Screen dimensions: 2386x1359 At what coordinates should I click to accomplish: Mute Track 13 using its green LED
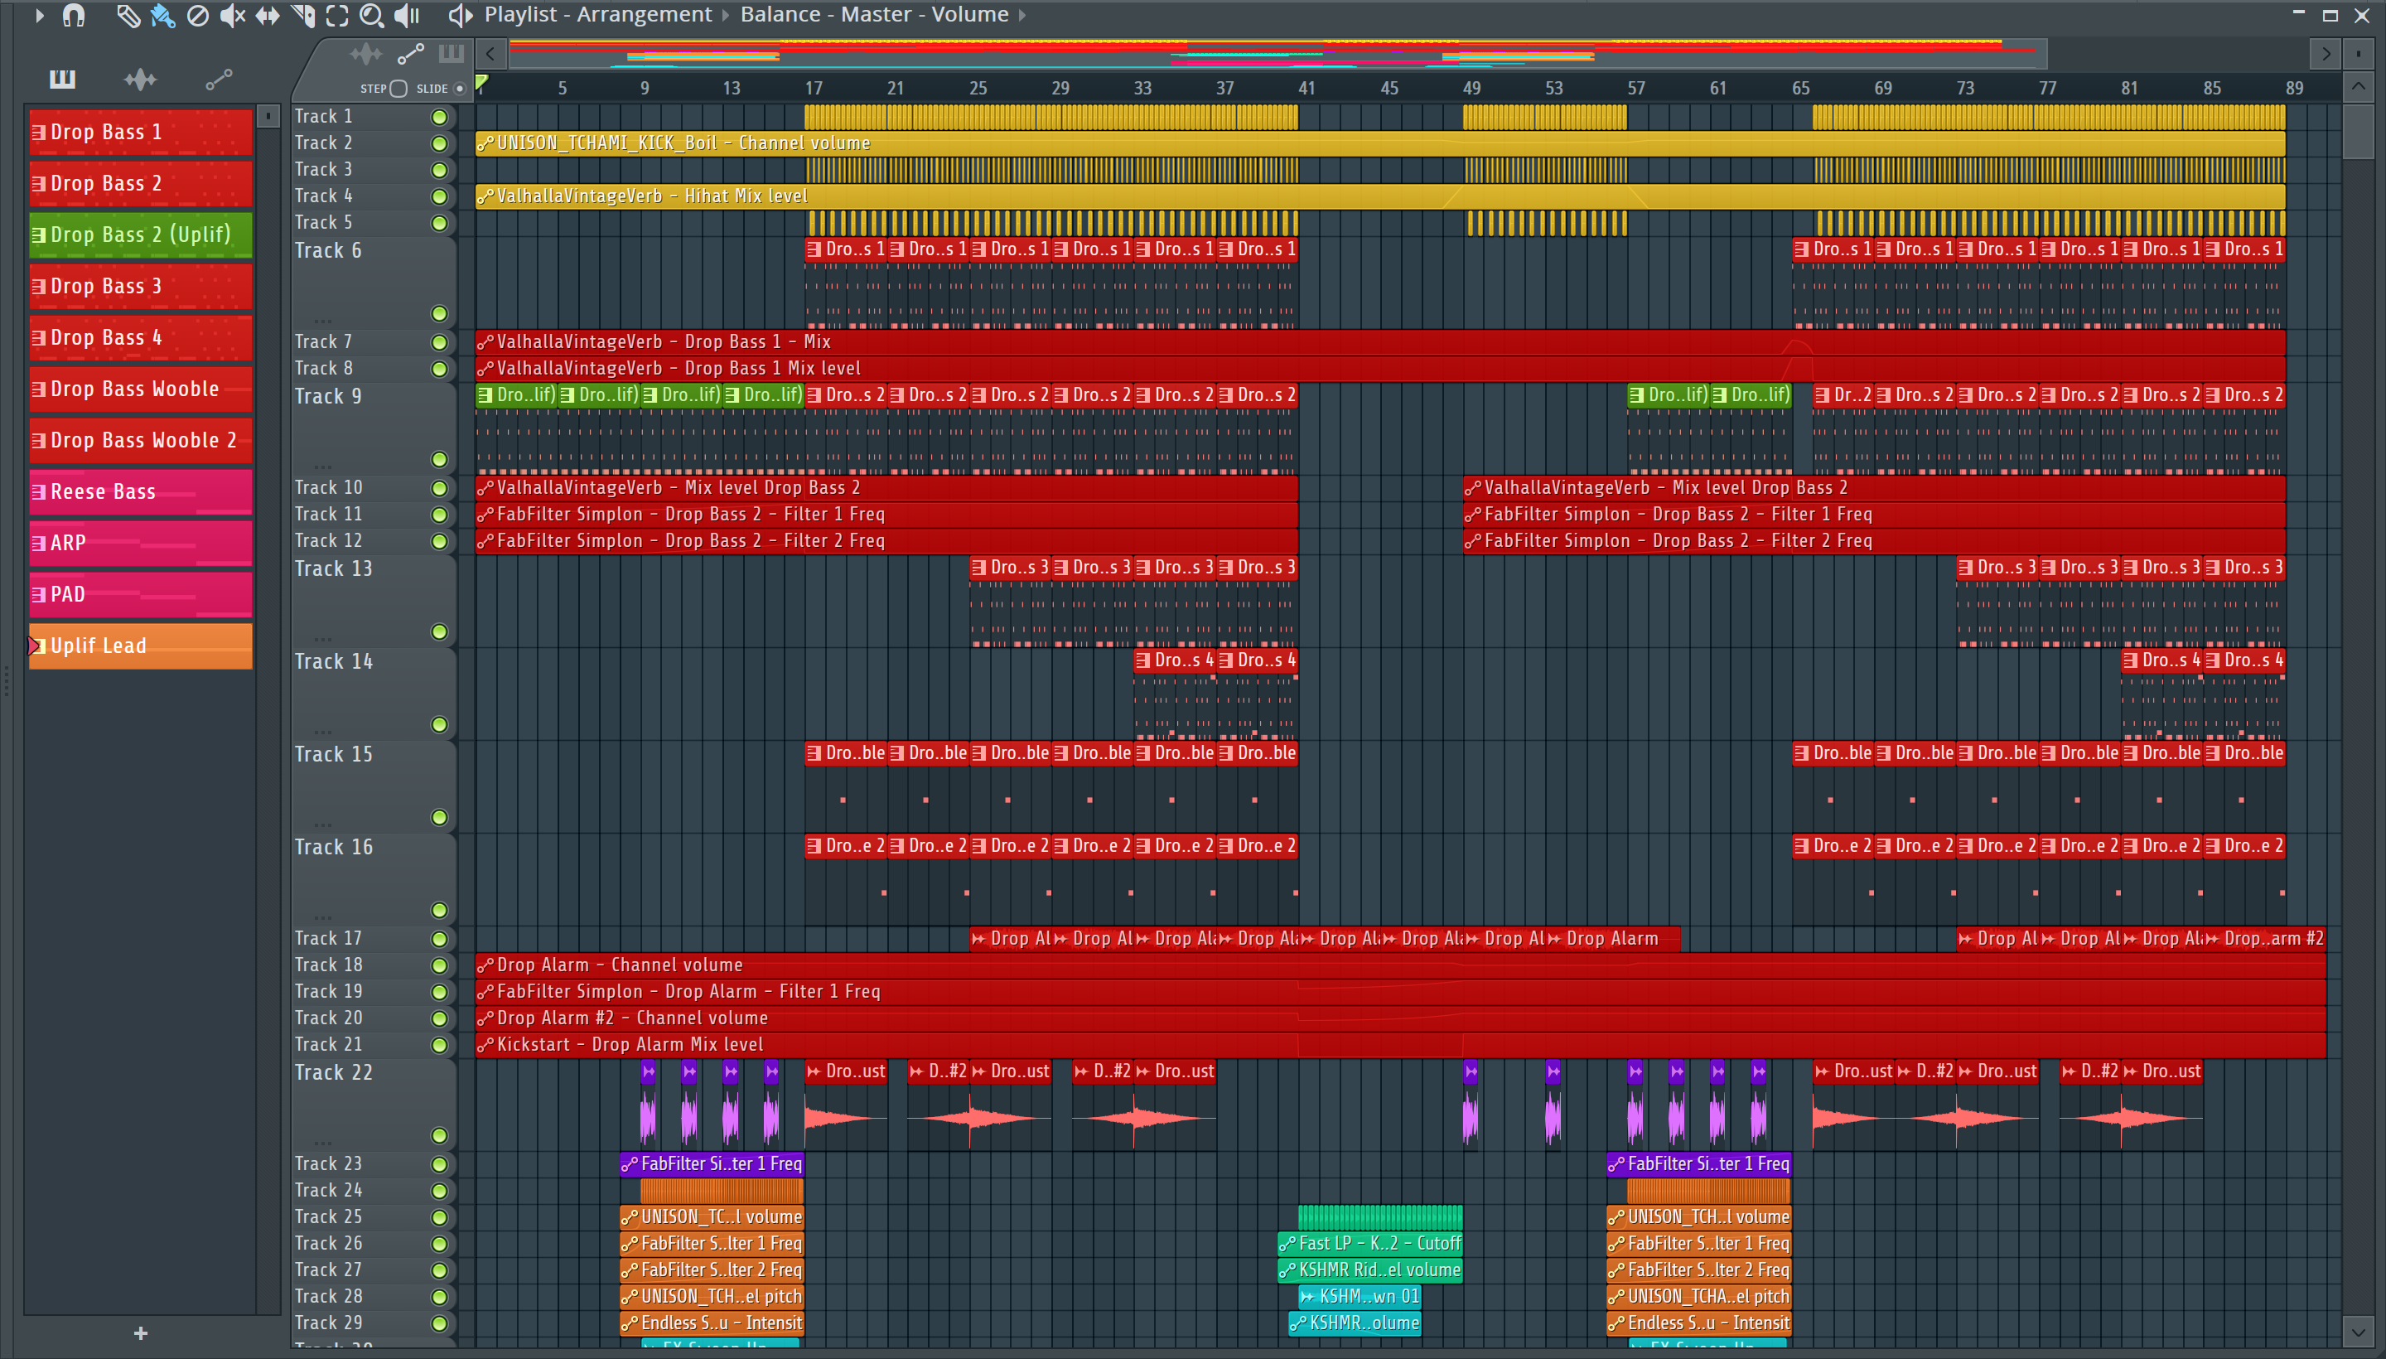click(x=438, y=632)
